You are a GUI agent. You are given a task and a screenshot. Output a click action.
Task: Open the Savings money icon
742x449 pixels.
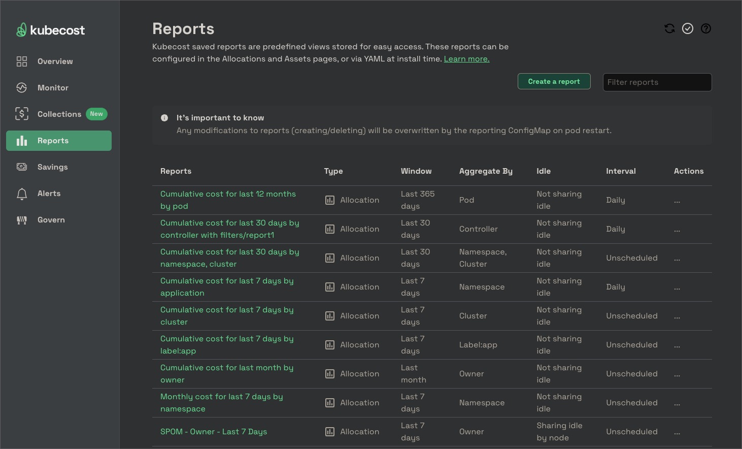point(22,167)
